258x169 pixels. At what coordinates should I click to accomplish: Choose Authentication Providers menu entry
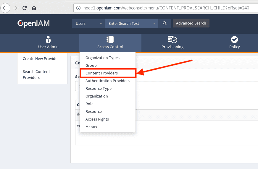click(107, 81)
